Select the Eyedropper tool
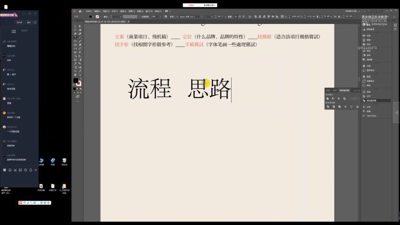The image size is (400, 225). (x=75, y=64)
